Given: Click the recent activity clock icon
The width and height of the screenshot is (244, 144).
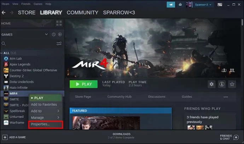Looking at the screenshot, I should tap(54, 35).
